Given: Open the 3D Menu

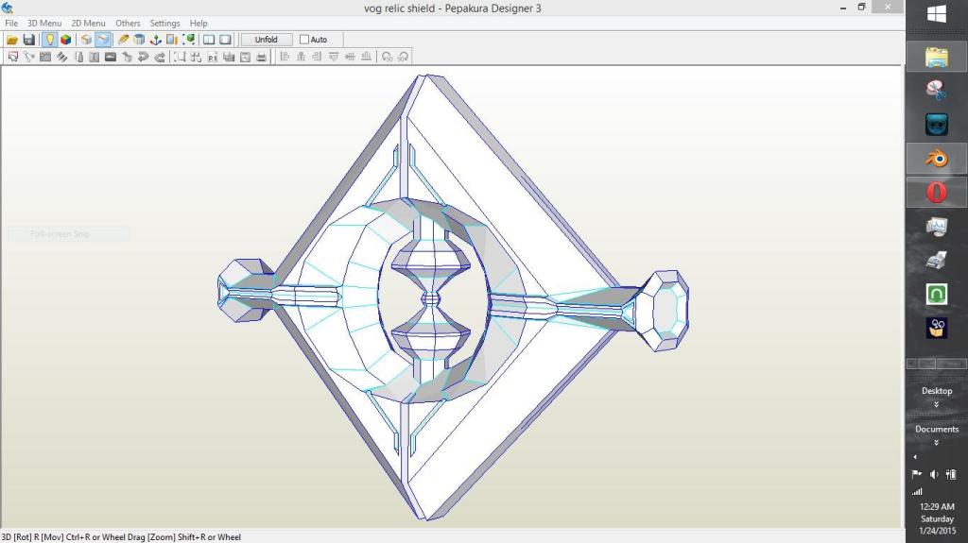Looking at the screenshot, I should coord(44,23).
